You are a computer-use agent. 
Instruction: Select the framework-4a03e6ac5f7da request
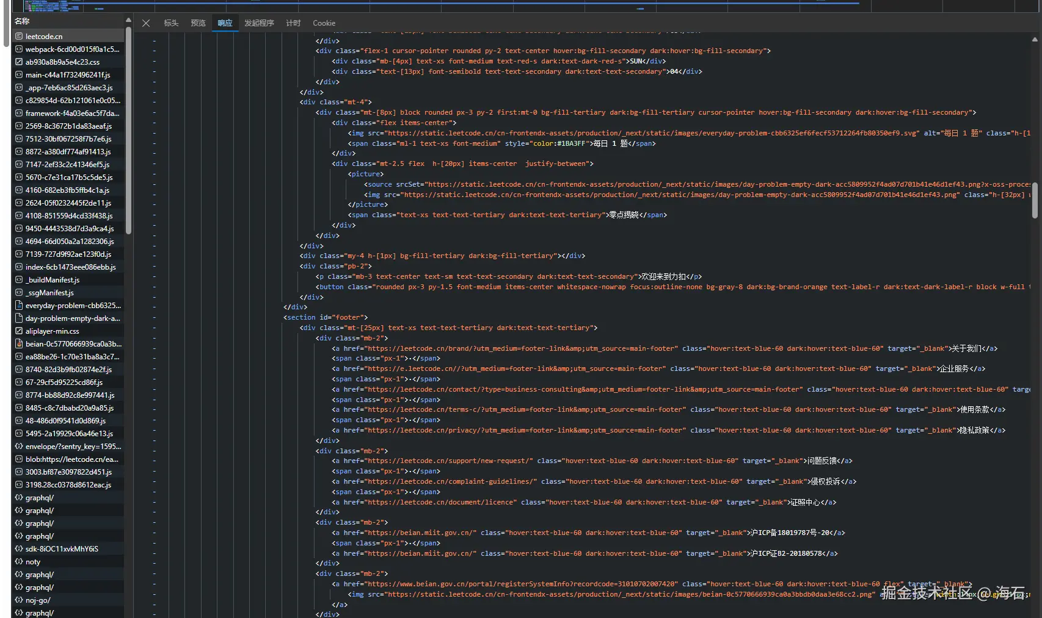68,113
